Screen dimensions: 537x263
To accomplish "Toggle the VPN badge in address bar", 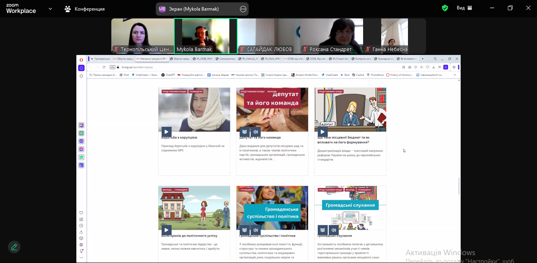I will coord(113,67).
